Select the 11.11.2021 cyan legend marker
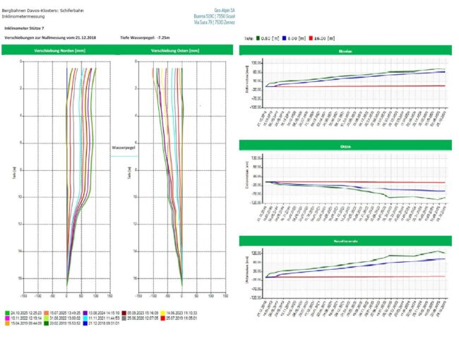This screenshot has height=346, width=459. 85,317
